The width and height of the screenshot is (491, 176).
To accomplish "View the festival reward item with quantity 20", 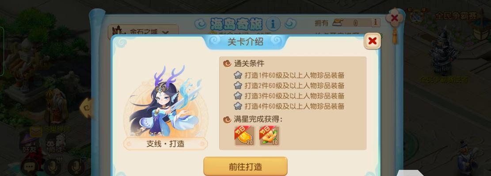I will (245, 136).
